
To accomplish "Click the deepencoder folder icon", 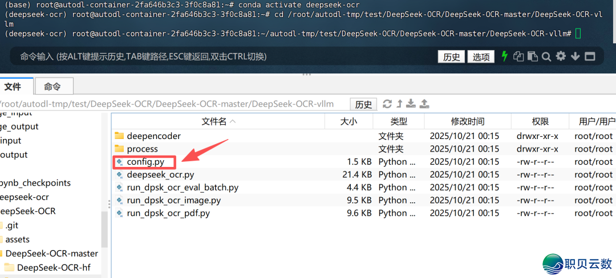I will (x=119, y=136).
